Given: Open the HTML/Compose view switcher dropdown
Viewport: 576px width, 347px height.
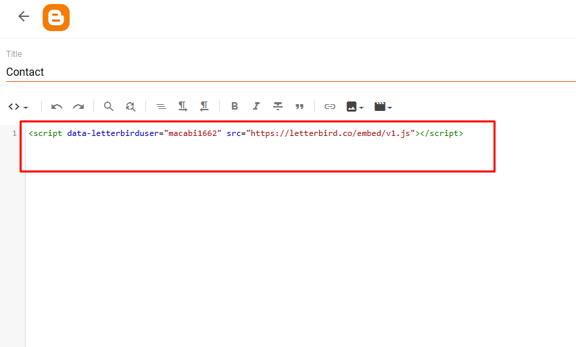Looking at the screenshot, I should click(x=18, y=107).
